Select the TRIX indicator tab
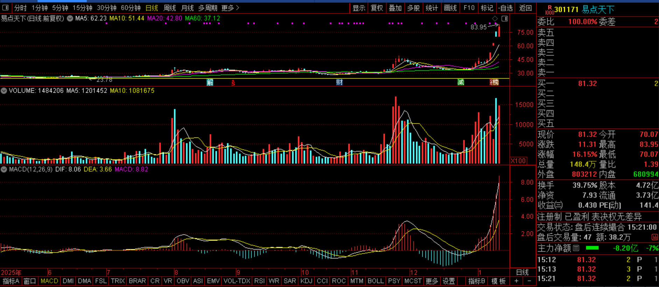 118,281
